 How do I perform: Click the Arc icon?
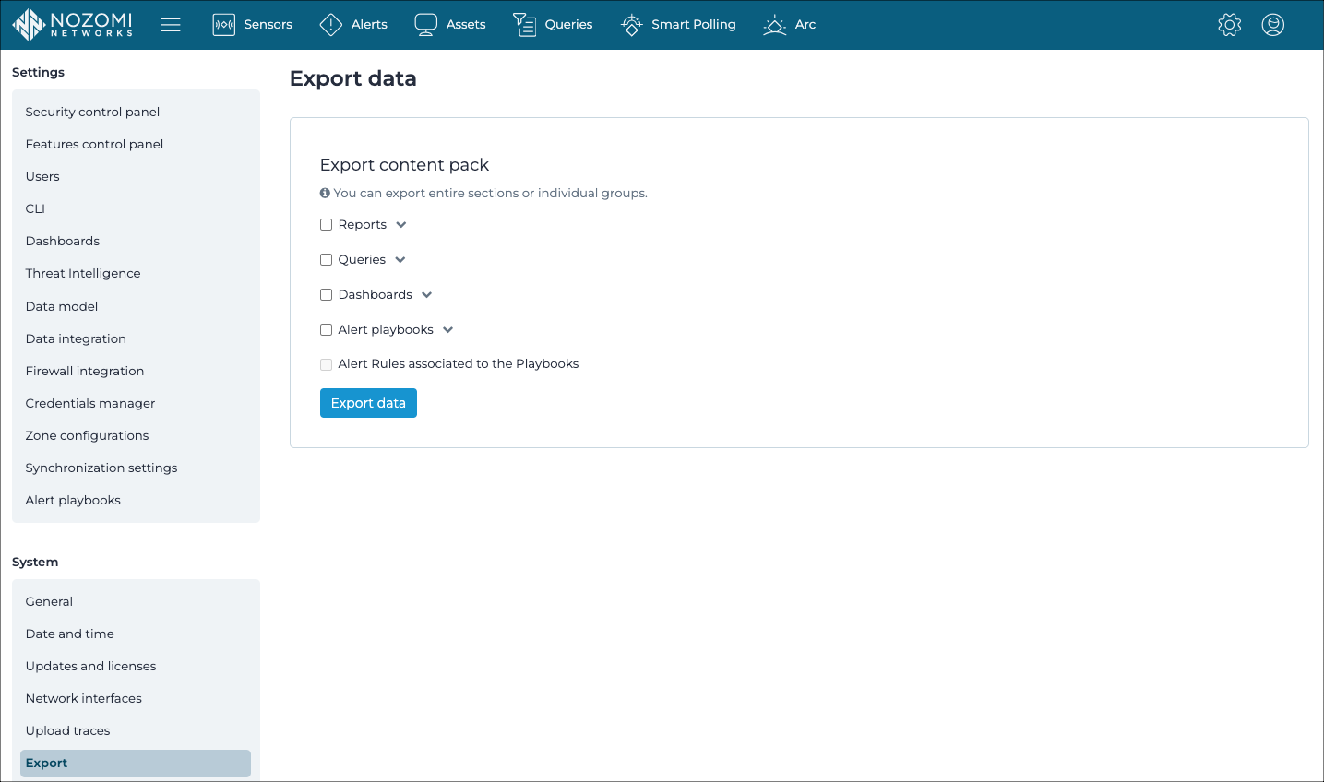(x=774, y=25)
